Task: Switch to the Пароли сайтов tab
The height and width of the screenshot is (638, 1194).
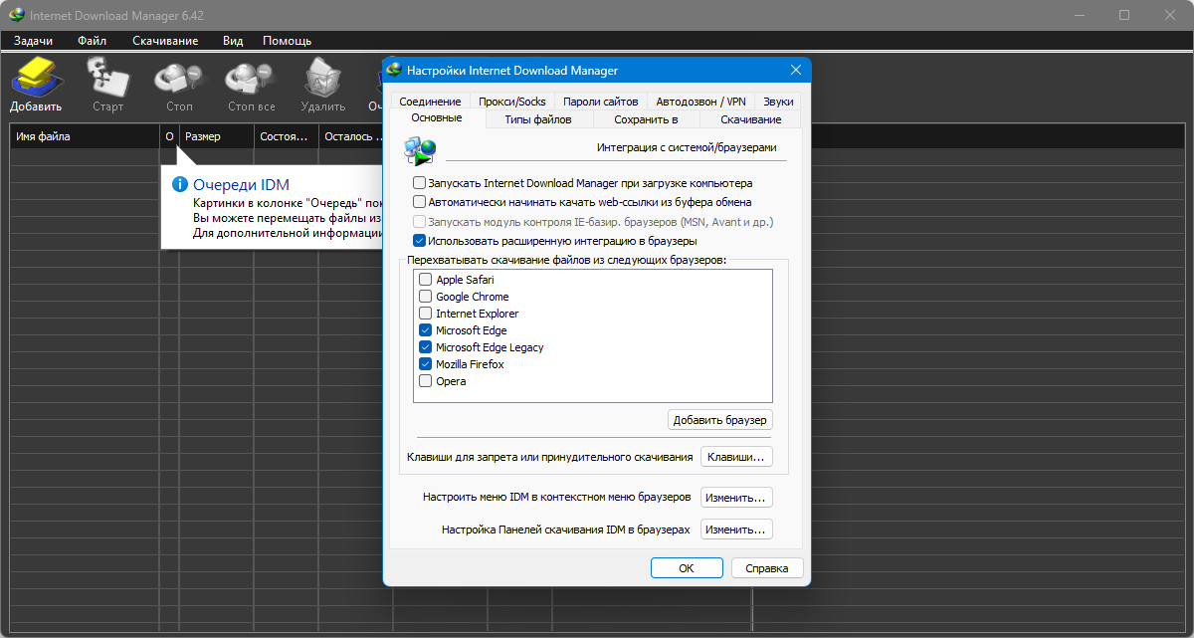Action: (601, 102)
